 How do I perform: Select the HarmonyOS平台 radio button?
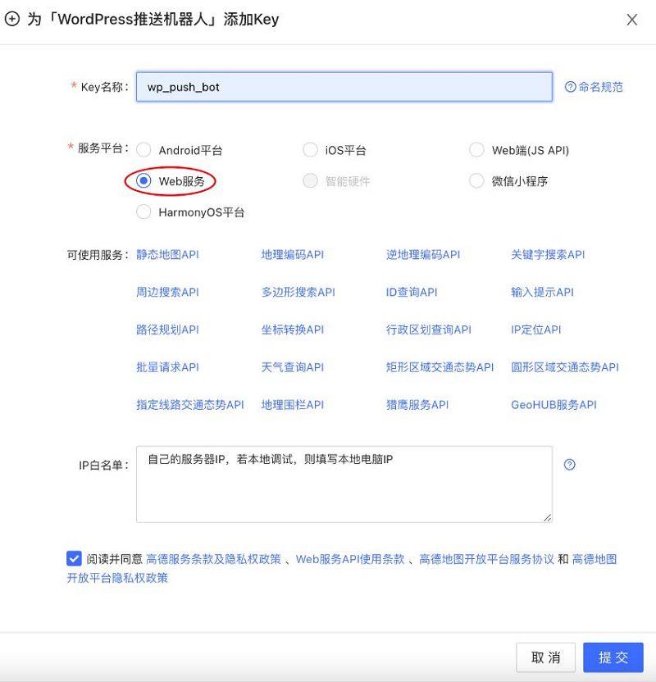tap(143, 212)
